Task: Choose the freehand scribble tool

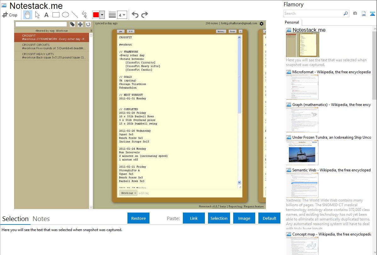Action: click(84, 15)
